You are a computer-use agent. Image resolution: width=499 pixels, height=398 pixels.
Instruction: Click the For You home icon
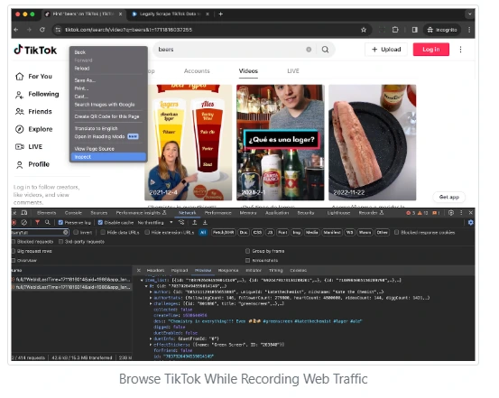20,77
